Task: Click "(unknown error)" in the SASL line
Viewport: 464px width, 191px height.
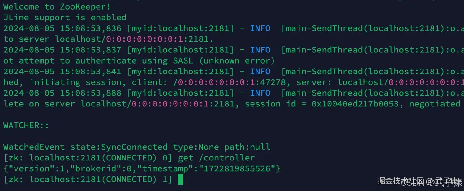Action: point(237,61)
